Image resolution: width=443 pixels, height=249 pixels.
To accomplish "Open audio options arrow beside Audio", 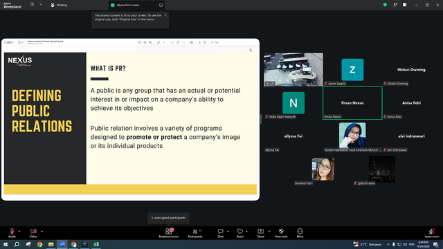I will pyautogui.click(x=19, y=231).
